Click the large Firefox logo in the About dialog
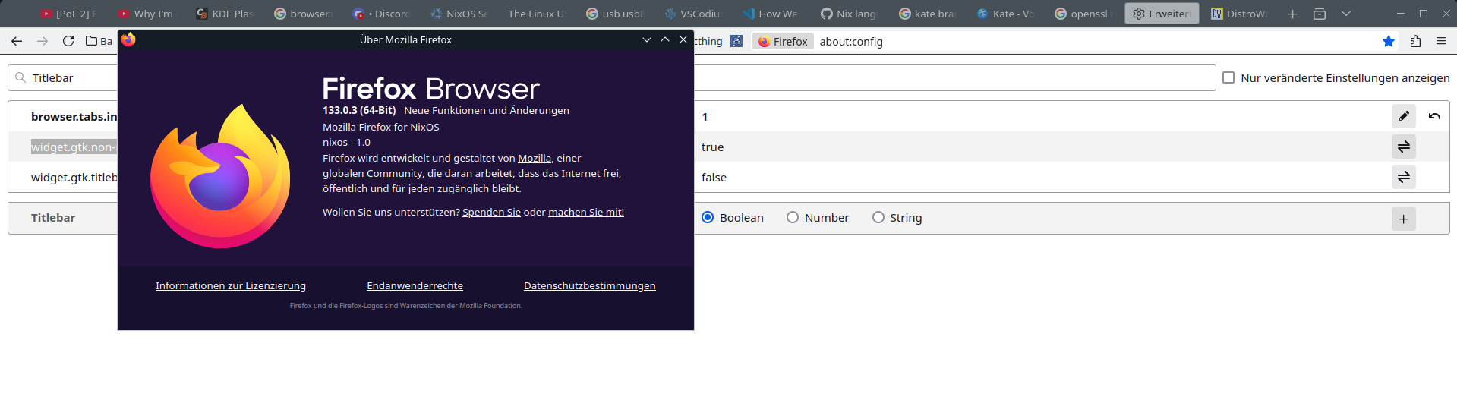Viewport: 1457px width, 413px height. click(x=220, y=176)
